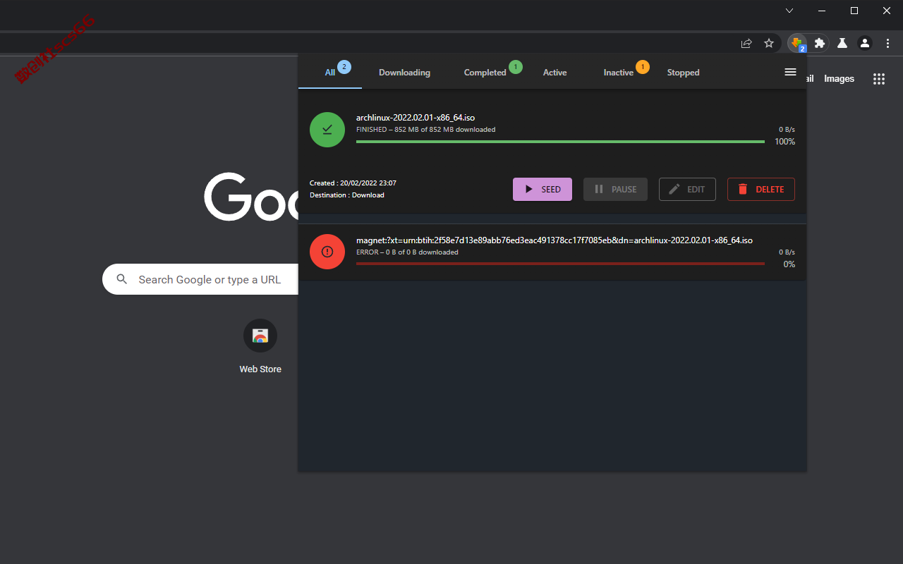Switch to the Stopped tab
The width and height of the screenshot is (903, 564).
click(684, 72)
